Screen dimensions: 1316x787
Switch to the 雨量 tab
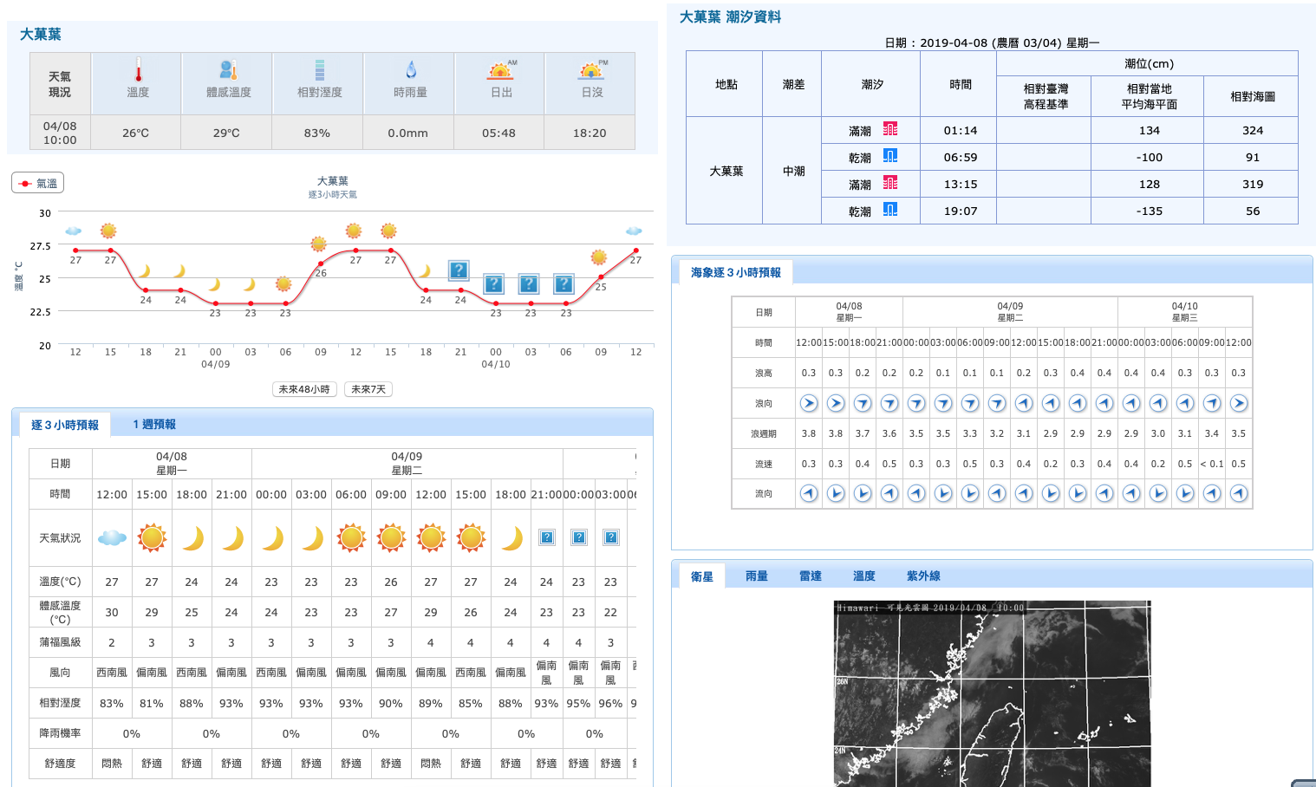[x=757, y=576]
